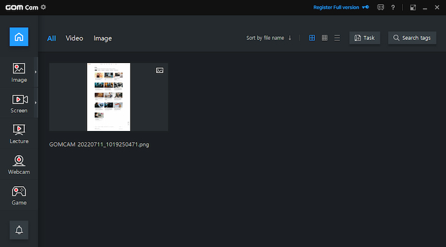Expand Image mode submenu arrow
This screenshot has height=247, width=446.
pyautogui.click(x=36, y=72)
